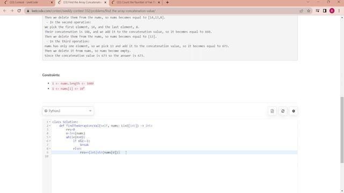
Task: Click the 'res=0' code line
Action: (70, 130)
